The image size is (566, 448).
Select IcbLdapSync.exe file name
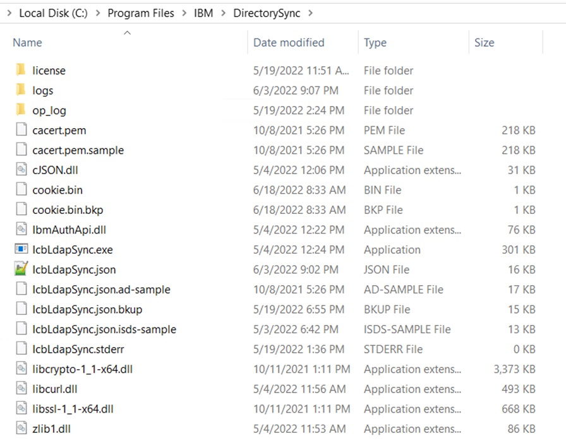tap(73, 250)
